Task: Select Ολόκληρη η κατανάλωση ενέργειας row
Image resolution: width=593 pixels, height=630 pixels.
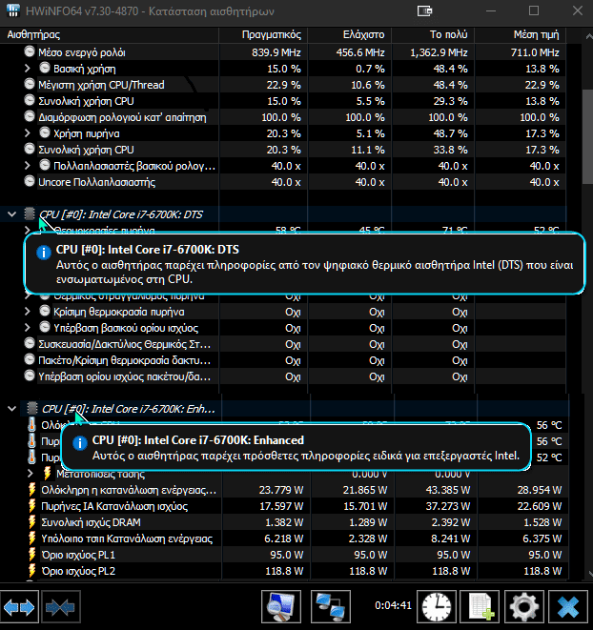Action: tap(284, 490)
